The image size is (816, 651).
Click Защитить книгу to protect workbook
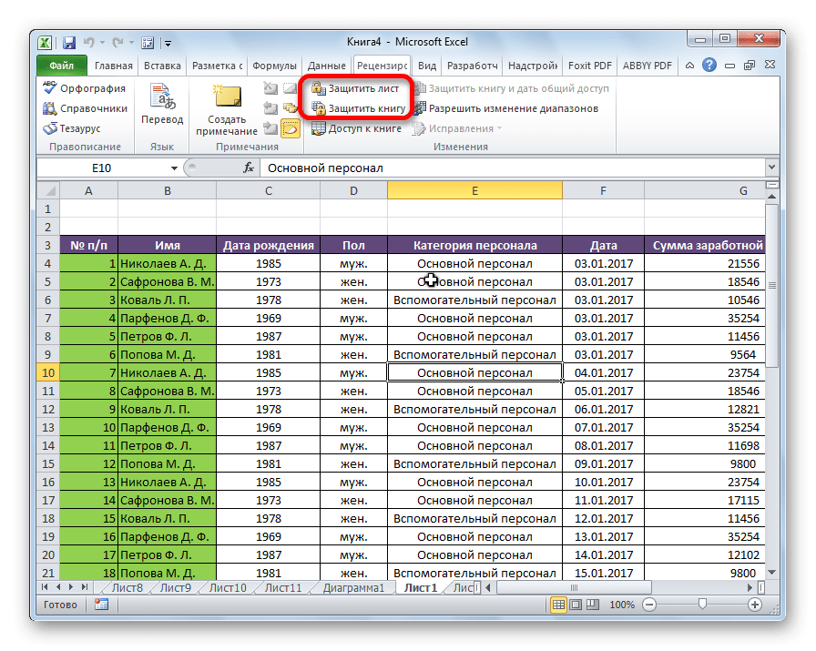coord(359,108)
